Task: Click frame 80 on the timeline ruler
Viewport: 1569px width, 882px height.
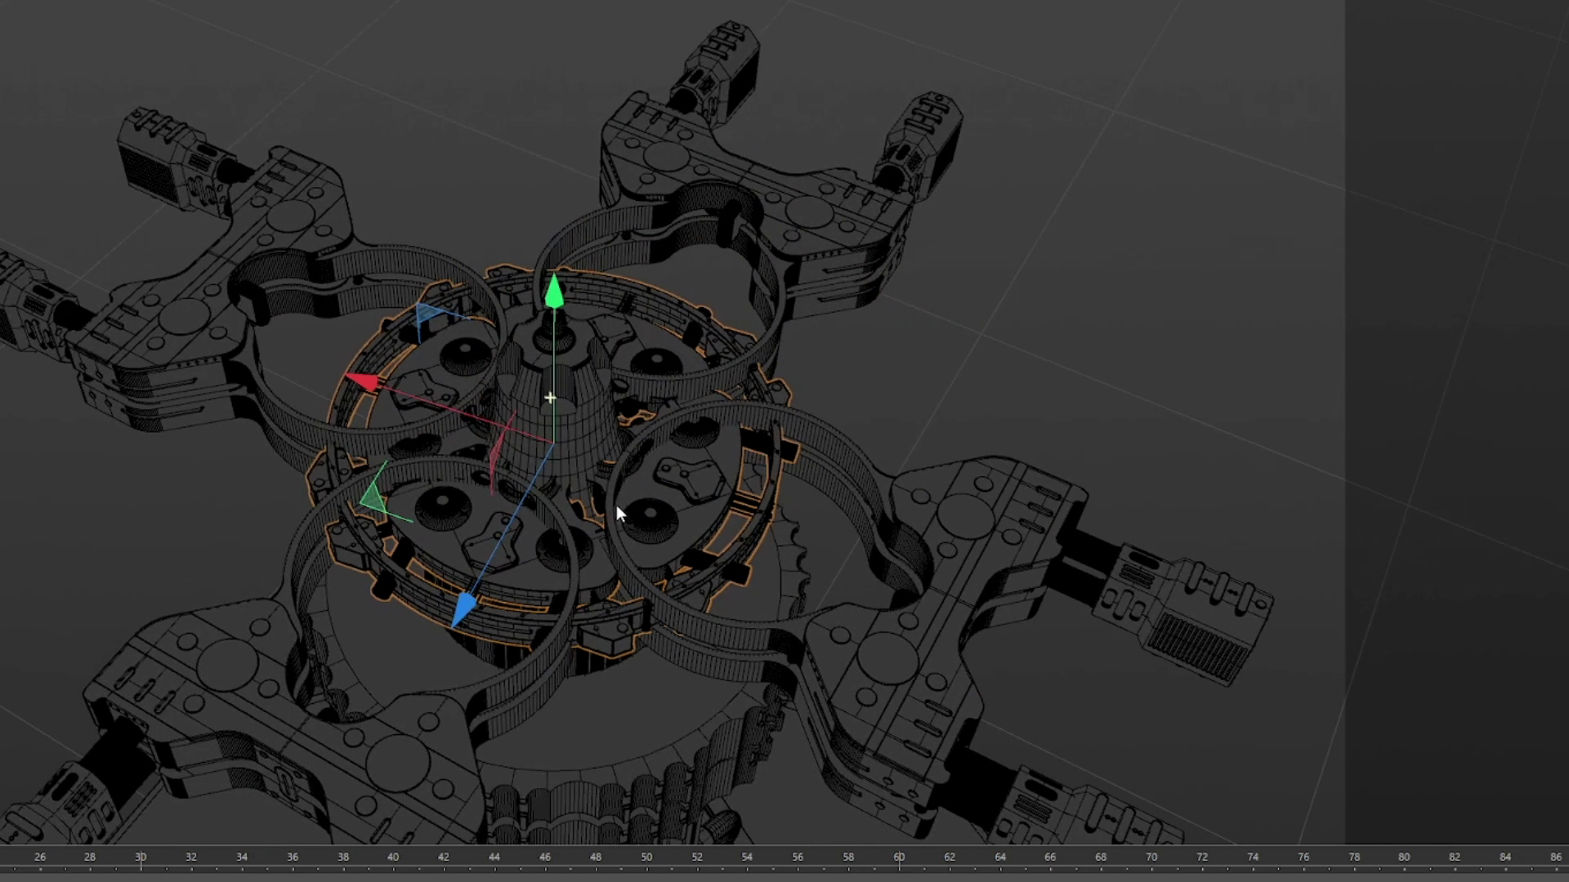Action: 1404,857
